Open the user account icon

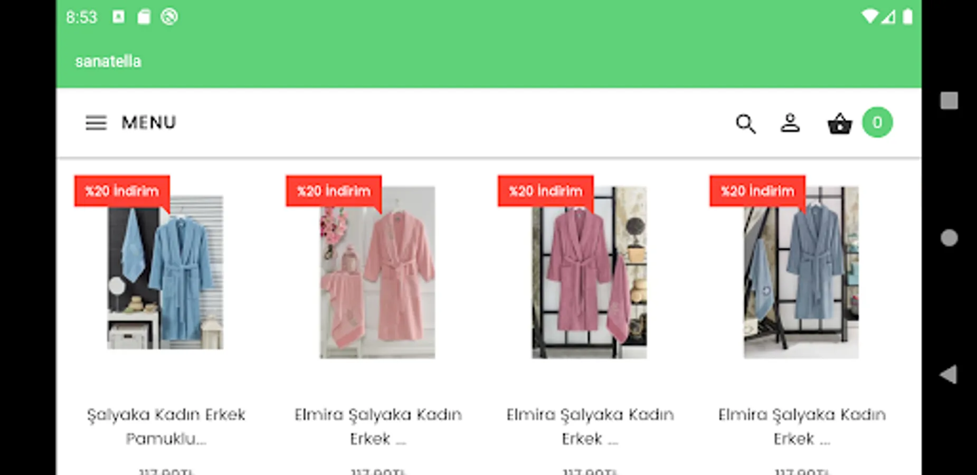pos(790,123)
